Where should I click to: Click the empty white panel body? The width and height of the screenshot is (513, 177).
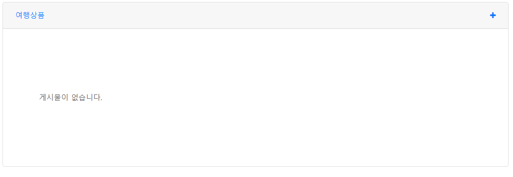click(255, 97)
